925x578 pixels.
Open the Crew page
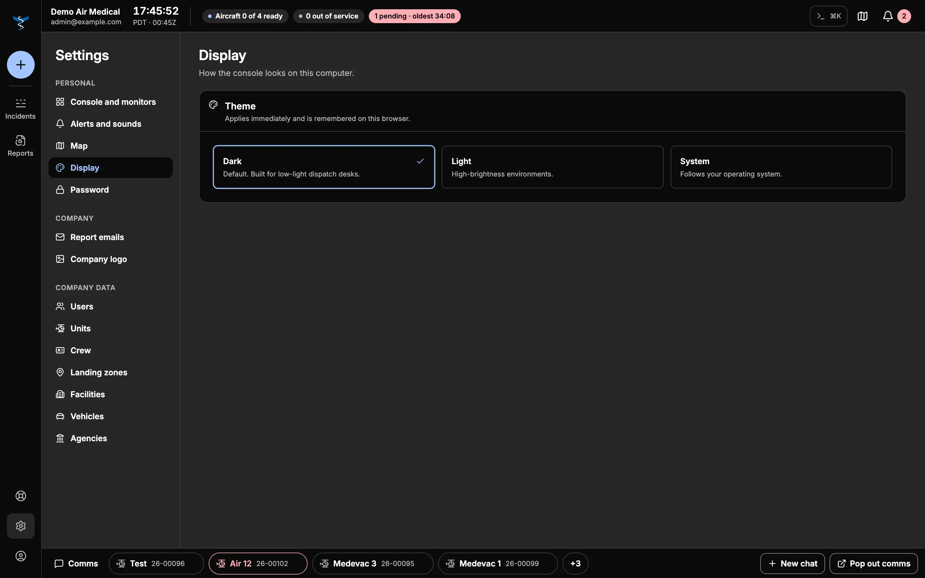pyautogui.click(x=111, y=350)
